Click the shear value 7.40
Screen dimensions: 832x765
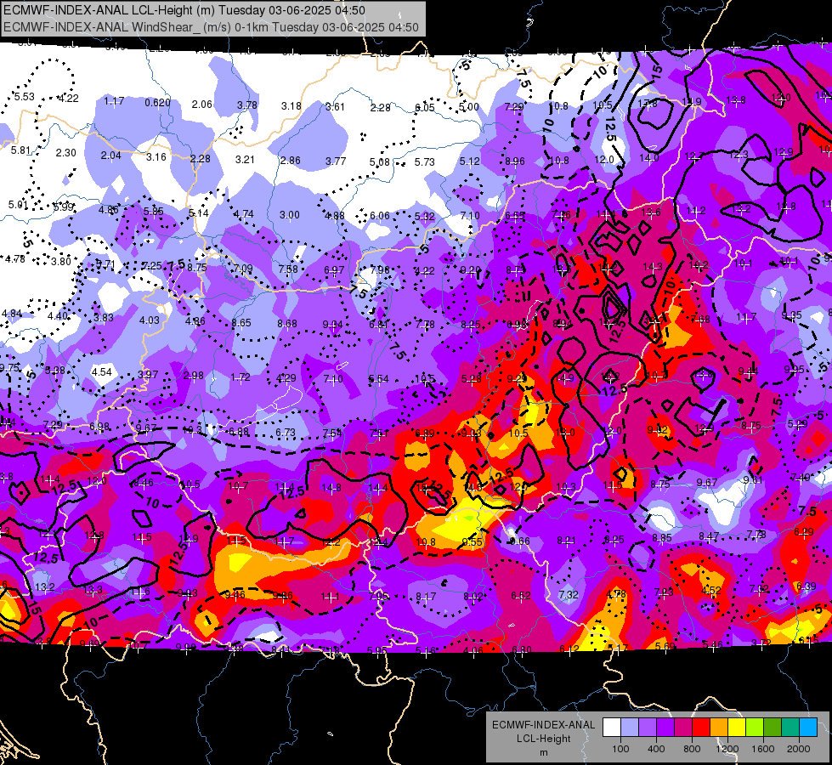[801, 477]
